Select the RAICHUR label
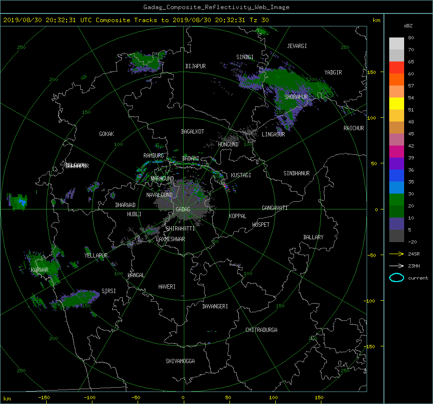This screenshot has height=404, width=433. click(x=354, y=128)
